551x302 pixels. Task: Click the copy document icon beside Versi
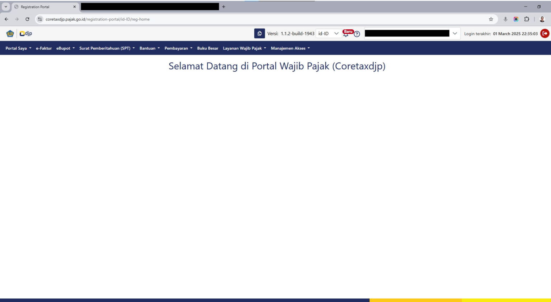point(259,33)
